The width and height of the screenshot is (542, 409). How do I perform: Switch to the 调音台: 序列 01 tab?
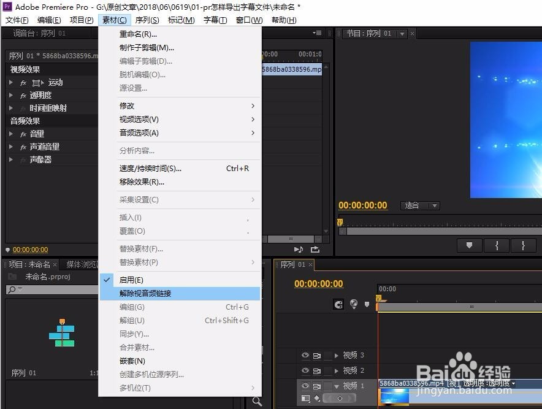coord(39,34)
